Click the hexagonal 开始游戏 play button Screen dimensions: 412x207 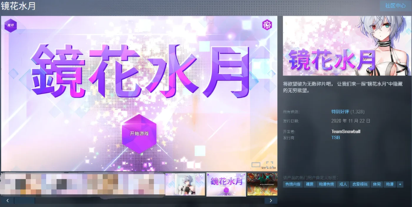[x=139, y=135]
